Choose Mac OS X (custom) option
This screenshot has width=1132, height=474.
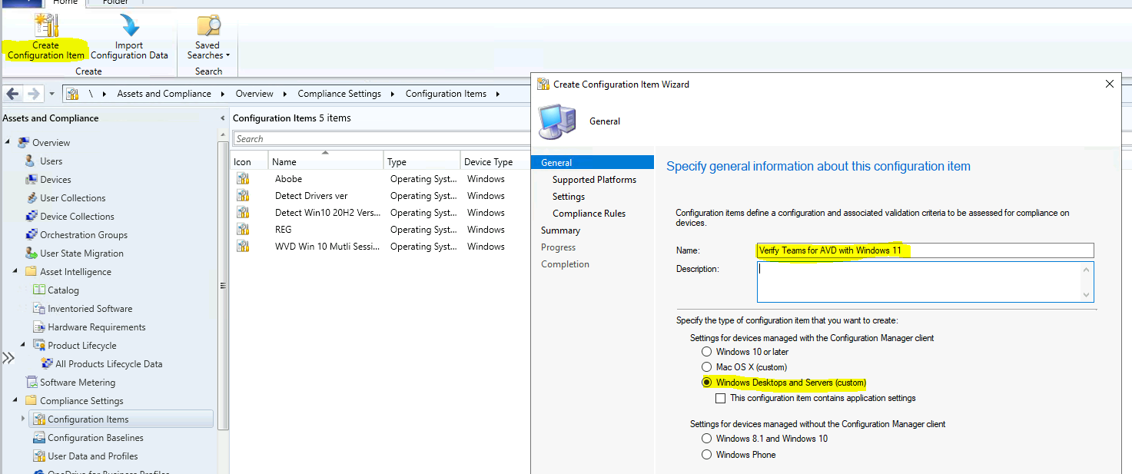point(706,366)
